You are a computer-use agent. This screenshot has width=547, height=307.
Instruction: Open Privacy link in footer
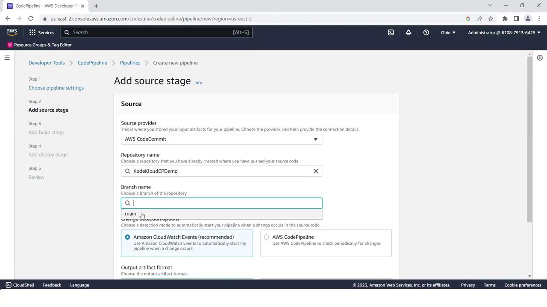[x=468, y=285]
